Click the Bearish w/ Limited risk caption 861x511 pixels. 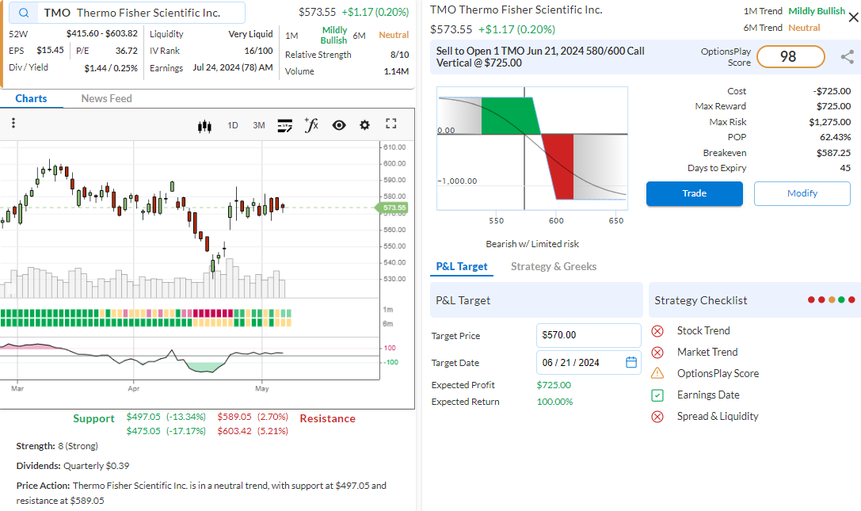(532, 244)
